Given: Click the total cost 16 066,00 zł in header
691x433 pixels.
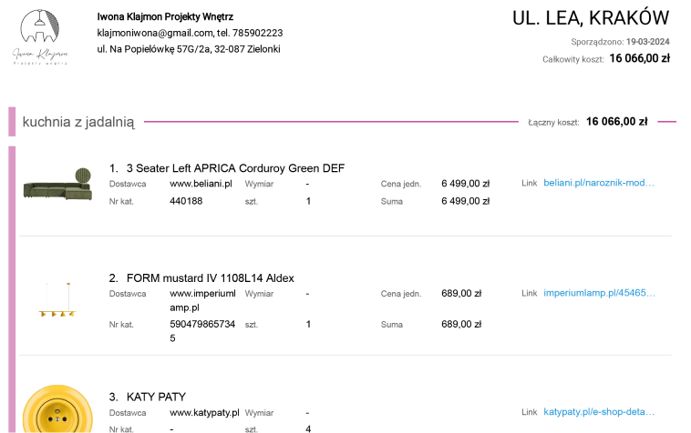Looking at the screenshot, I should (x=639, y=58).
